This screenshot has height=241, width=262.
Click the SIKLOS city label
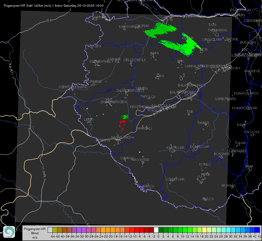point(208,199)
